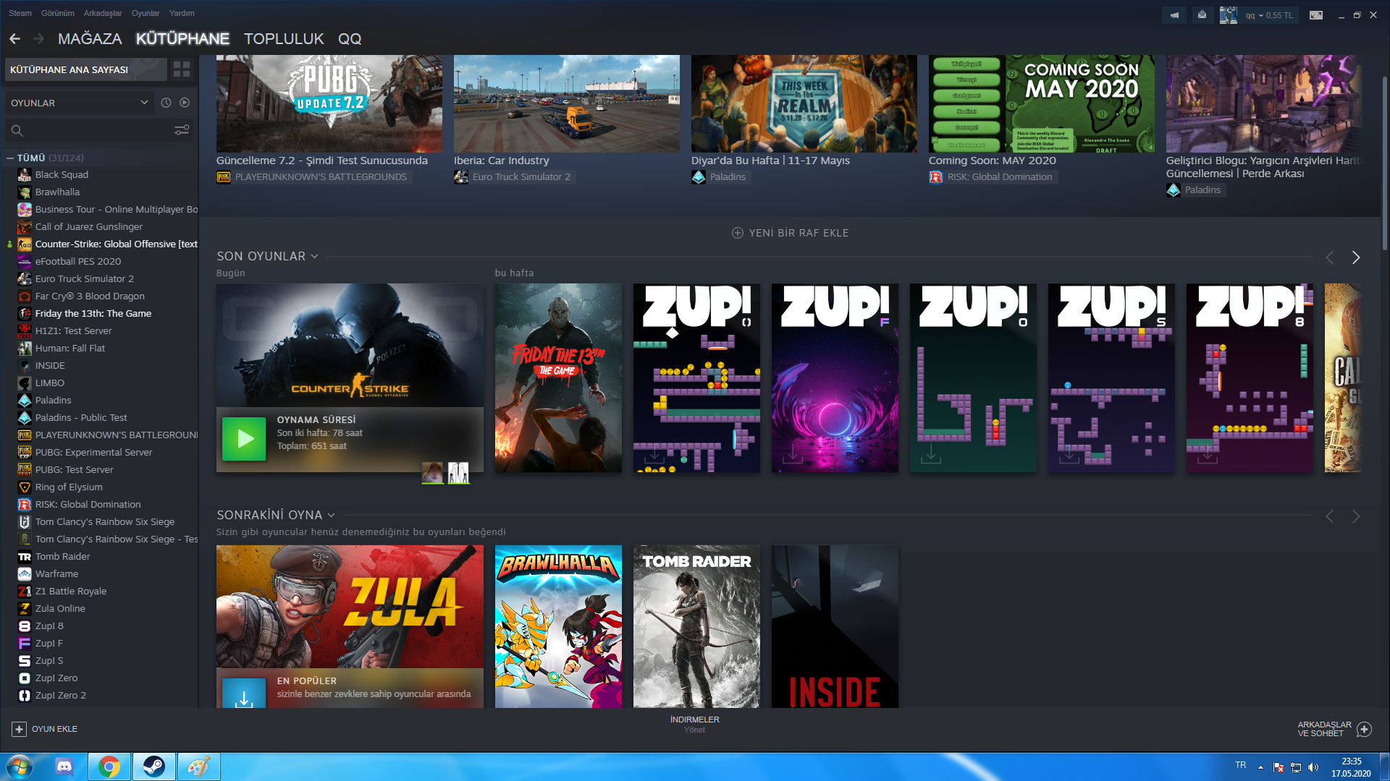Click the Zula download arrow button
The height and width of the screenshot is (781, 1390).
[x=244, y=694]
